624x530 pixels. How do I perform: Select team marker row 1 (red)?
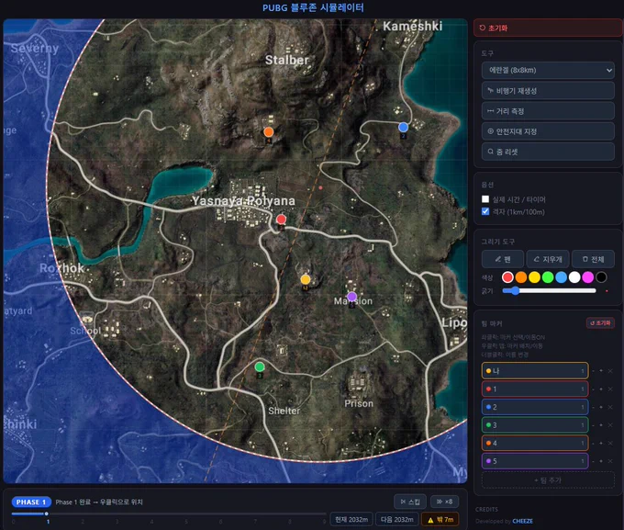(x=535, y=389)
